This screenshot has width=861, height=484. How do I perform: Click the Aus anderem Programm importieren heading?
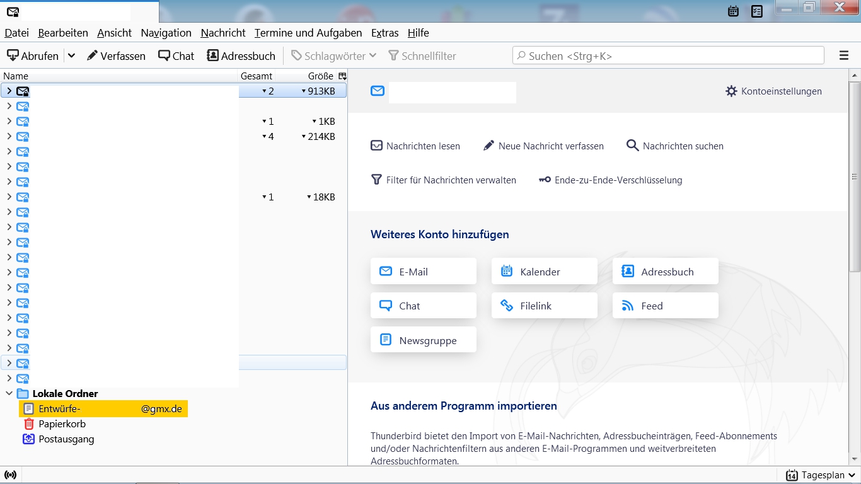click(x=464, y=406)
